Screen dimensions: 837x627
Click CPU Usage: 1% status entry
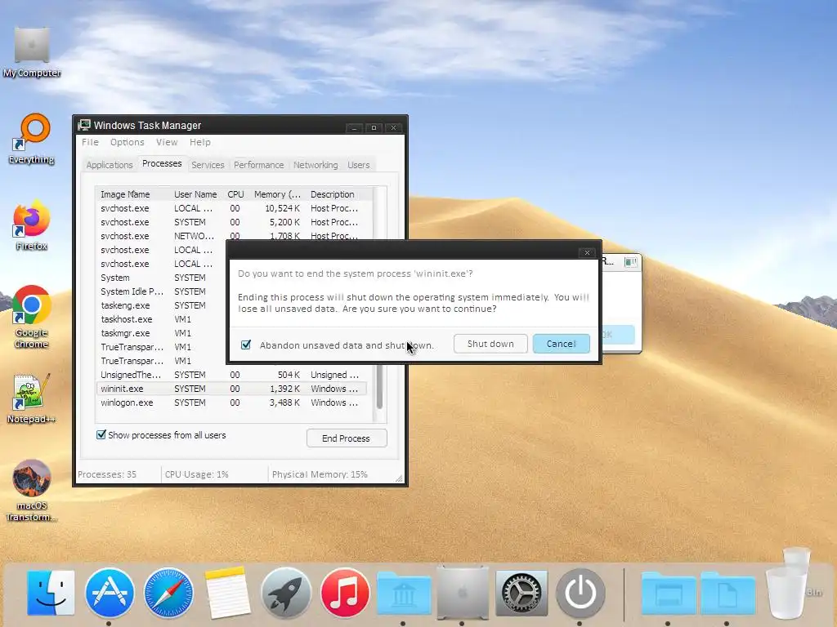tap(196, 474)
